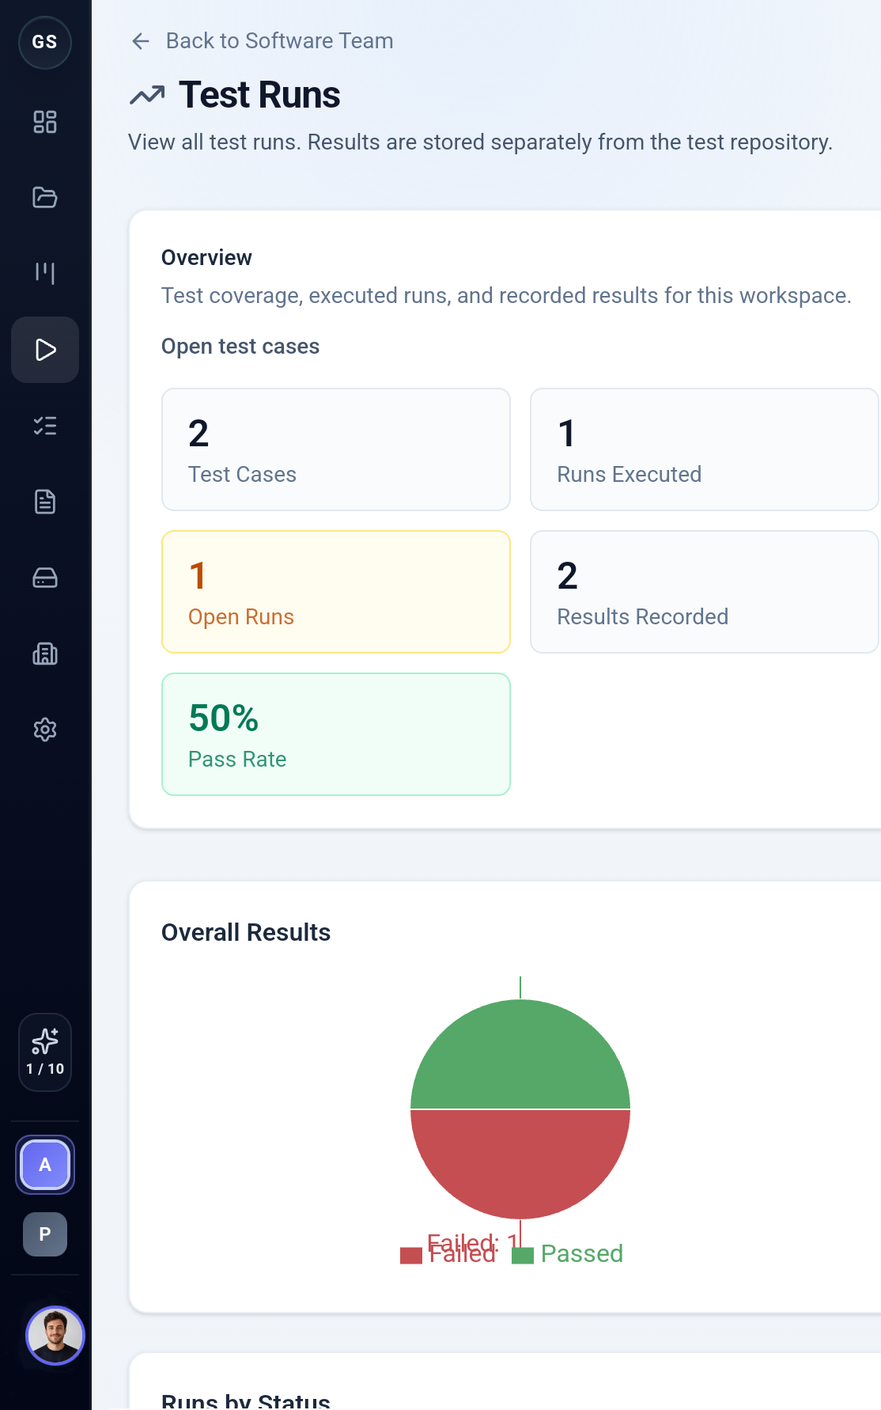This screenshot has width=881, height=1410.
Task: Open the document reports icon in sidebar
Action: [45, 502]
